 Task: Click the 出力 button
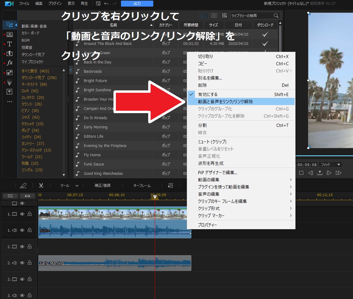point(137,4)
